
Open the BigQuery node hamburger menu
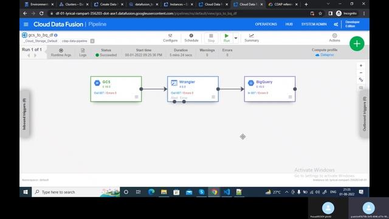tap(291, 97)
